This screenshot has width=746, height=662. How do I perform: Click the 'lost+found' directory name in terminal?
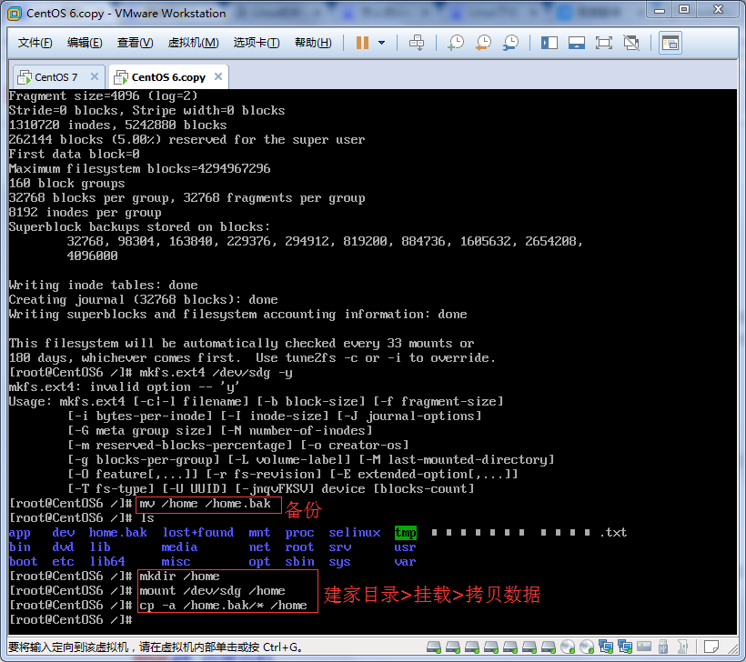198,533
